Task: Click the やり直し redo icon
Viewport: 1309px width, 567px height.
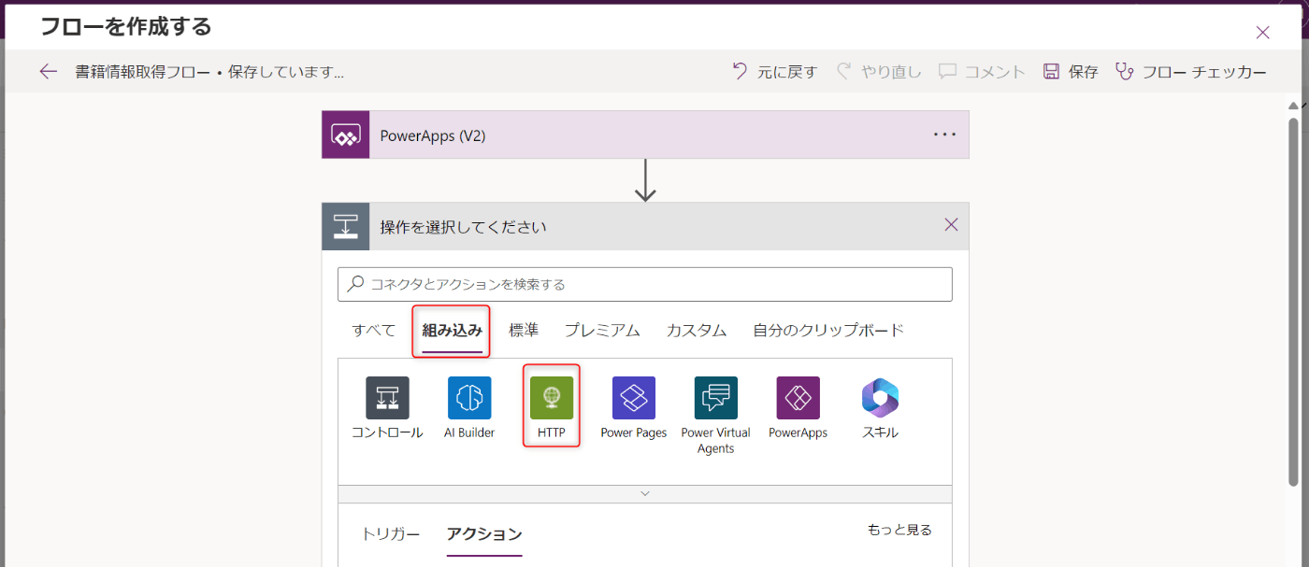Action: 844,71
